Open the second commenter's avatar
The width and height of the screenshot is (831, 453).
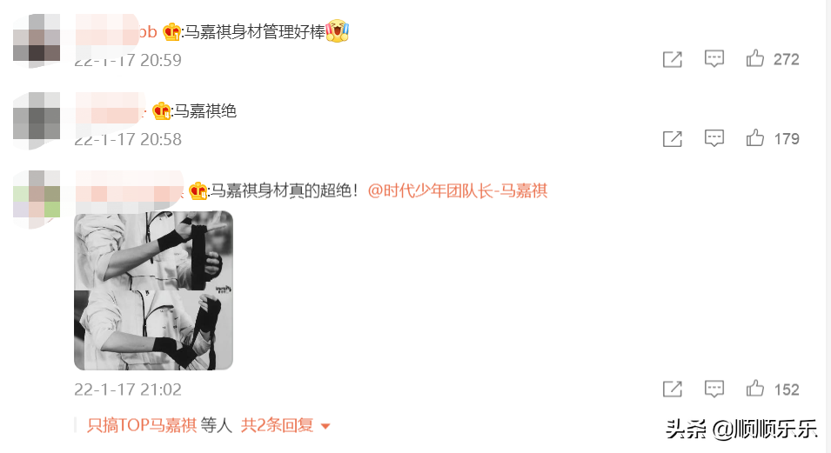pos(37,120)
